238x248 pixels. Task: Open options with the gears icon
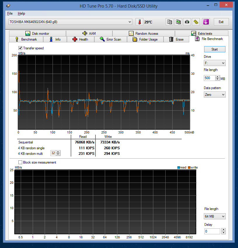pos(196,22)
